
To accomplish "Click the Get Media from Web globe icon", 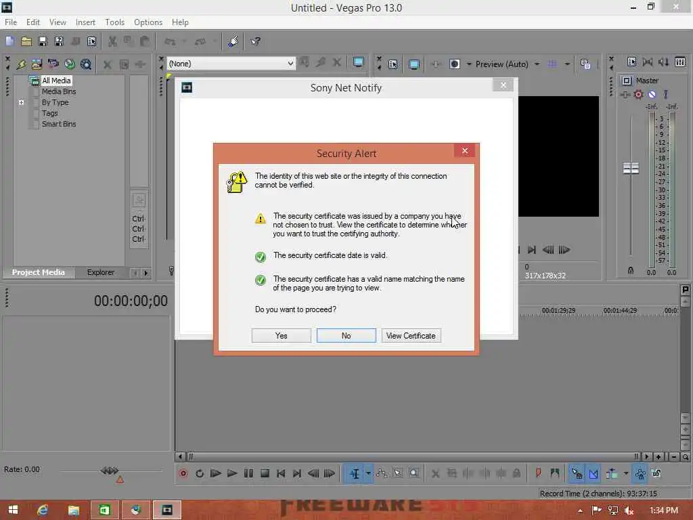I will [x=70, y=64].
